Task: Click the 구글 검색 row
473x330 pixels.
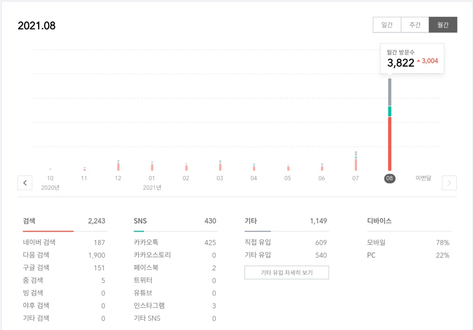Action: pos(64,268)
